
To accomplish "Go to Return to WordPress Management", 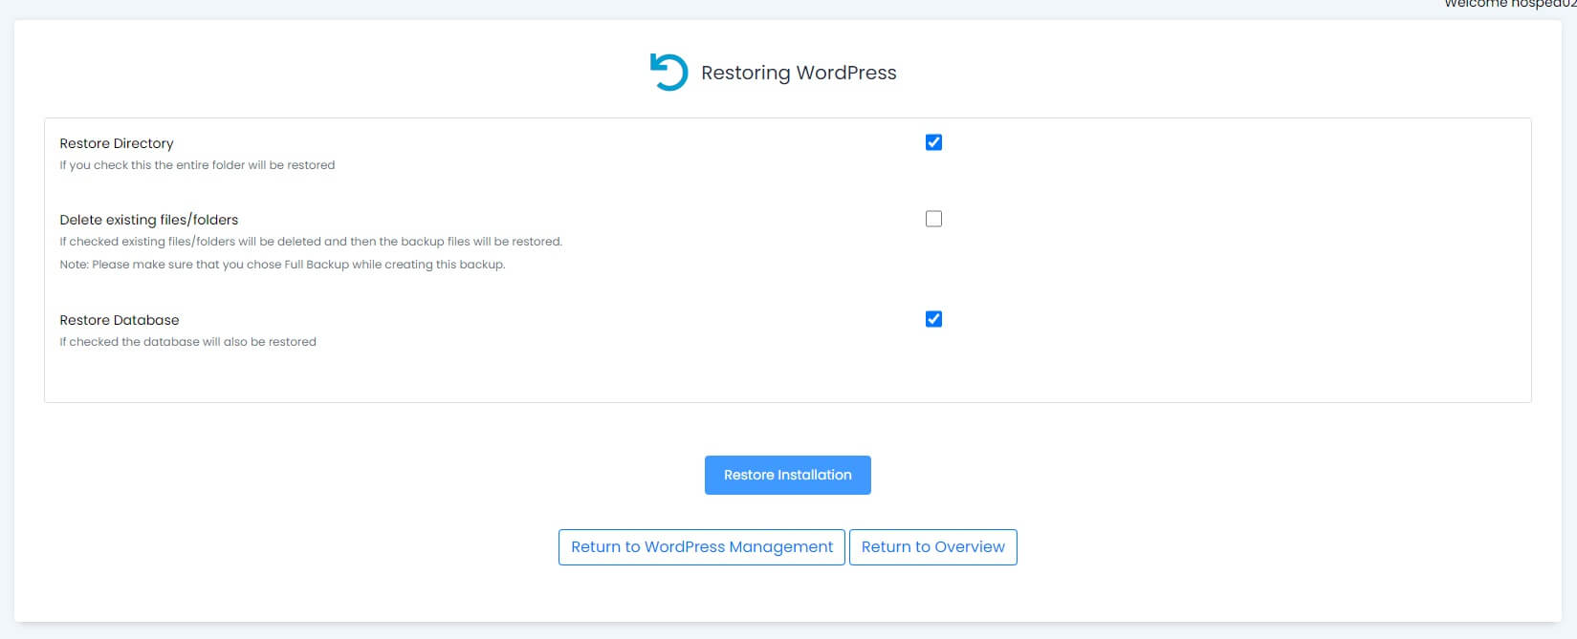I will [702, 547].
